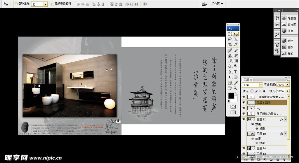Enable the 自动选择 auto-select checkbox
The image size is (299, 163).
coord(16,4)
